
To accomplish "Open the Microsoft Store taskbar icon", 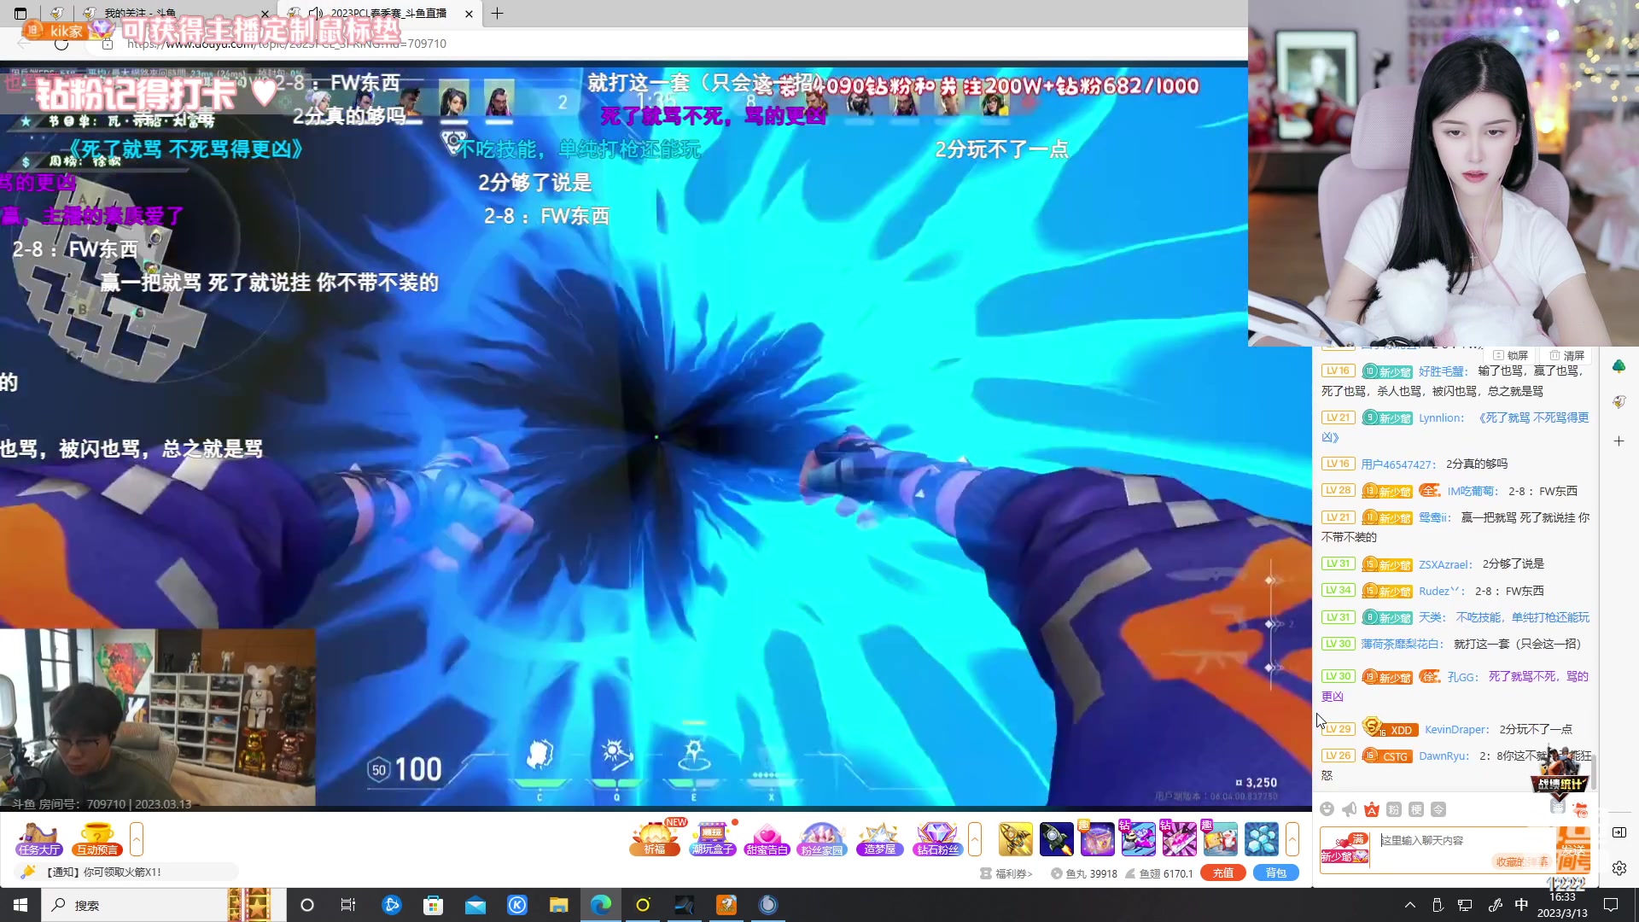I will click(x=433, y=905).
